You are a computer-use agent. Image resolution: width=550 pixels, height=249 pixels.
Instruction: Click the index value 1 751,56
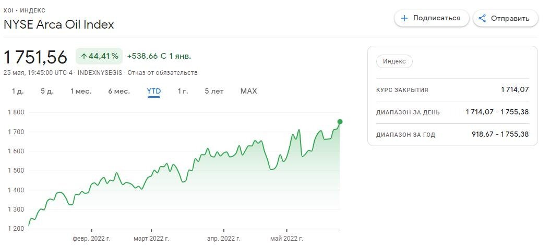(35, 57)
